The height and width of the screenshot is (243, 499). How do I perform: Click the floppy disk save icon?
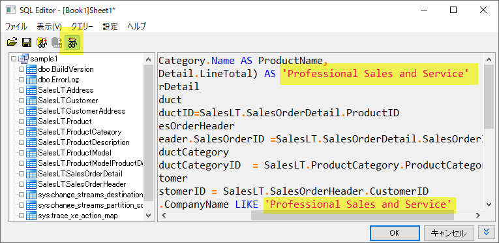coord(26,42)
